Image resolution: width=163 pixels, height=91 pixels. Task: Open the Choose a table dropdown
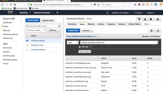tap(36, 30)
